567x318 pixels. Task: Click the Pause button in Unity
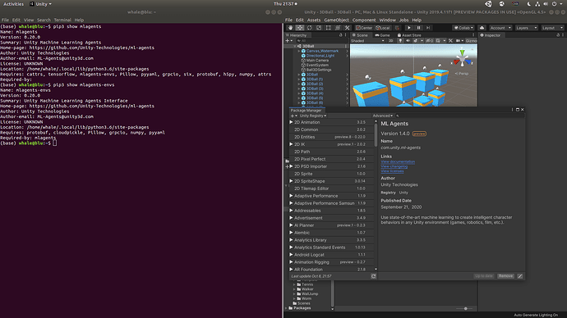coord(419,28)
